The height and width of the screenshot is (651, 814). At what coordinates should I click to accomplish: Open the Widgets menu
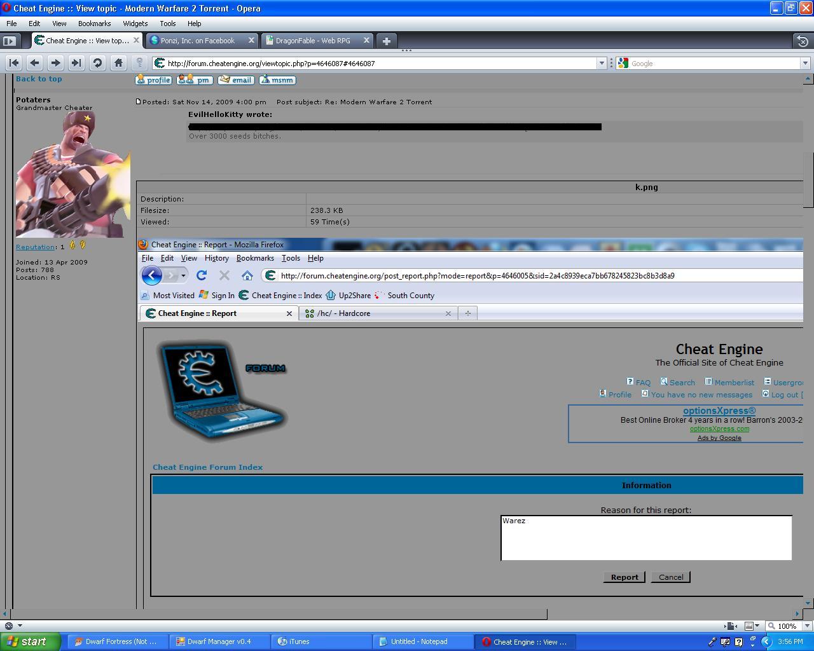click(x=135, y=24)
